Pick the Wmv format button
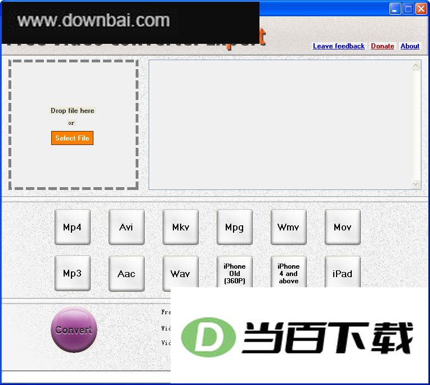The image size is (430, 385). click(x=289, y=227)
